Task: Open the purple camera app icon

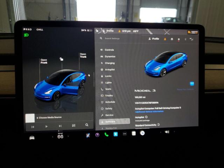Action: [x=97, y=135]
